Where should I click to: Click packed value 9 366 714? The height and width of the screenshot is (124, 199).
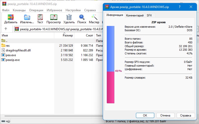pos(87,45)
